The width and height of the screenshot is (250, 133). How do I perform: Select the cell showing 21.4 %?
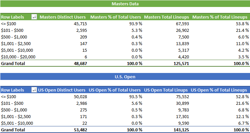(x=242, y=31)
